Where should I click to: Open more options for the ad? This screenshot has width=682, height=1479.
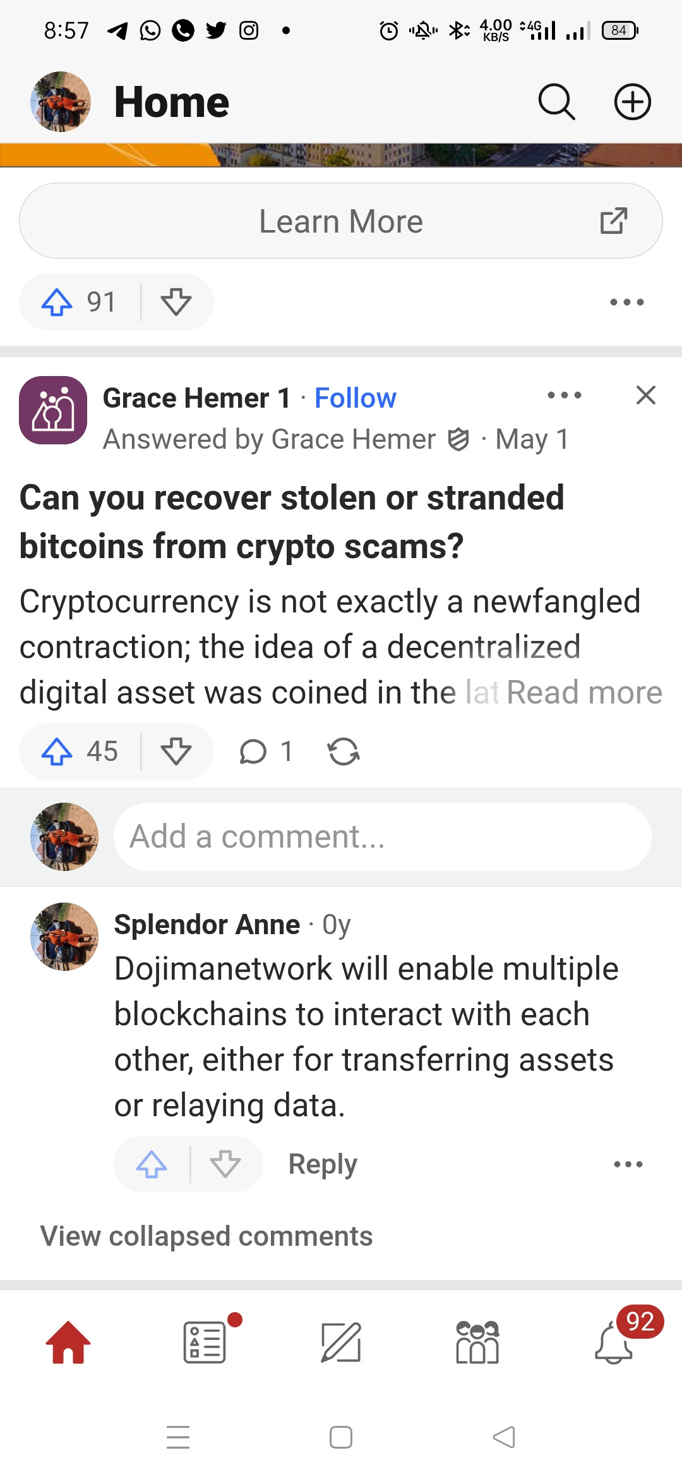point(626,302)
